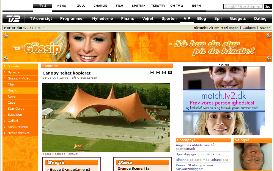The width and height of the screenshot is (274, 171).
Task: Open the TV 2 top tab
Action: (43, 6)
